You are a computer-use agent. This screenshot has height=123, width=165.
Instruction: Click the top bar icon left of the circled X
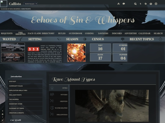[151, 4]
